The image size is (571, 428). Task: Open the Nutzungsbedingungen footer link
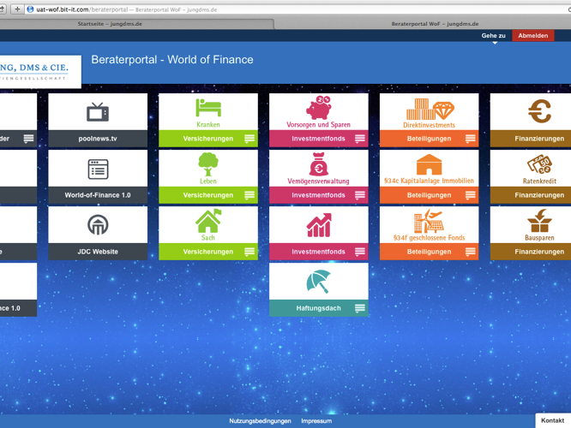point(260,421)
